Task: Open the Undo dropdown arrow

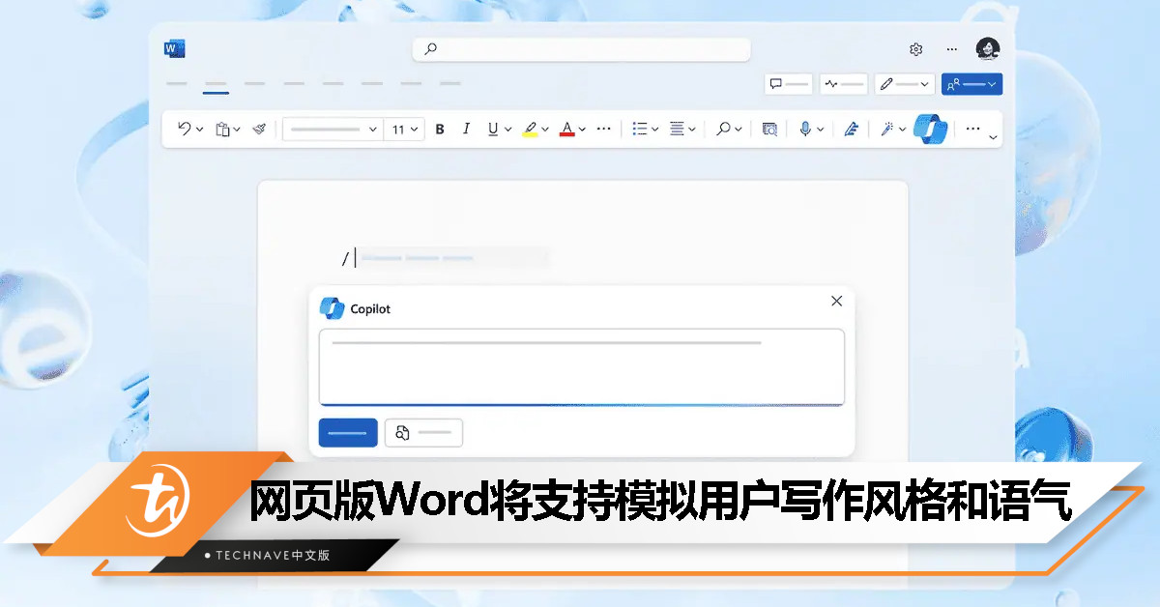Action: click(200, 130)
